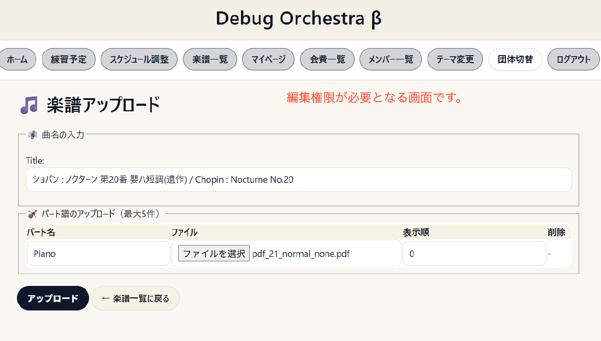Viewport: 601px width, 341px height.
Task: Click ログアウト to sign out
Action: (573, 59)
